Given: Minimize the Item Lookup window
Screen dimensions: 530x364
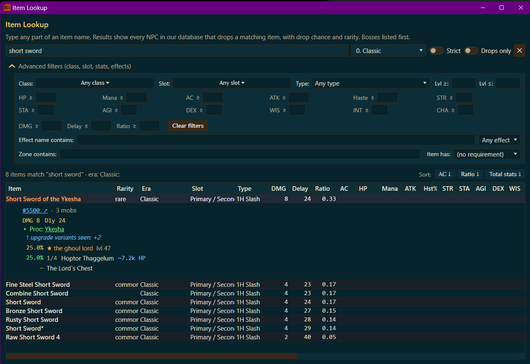Looking at the screenshot, I should tap(483, 8).
